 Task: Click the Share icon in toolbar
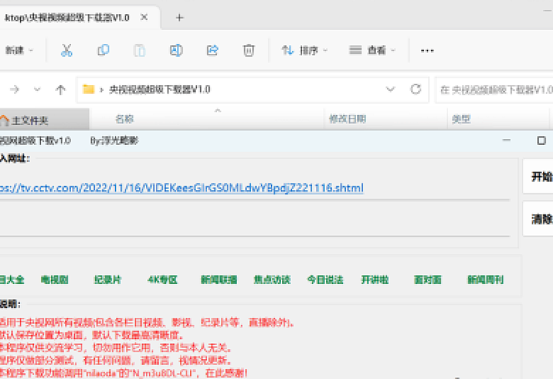pos(213,50)
